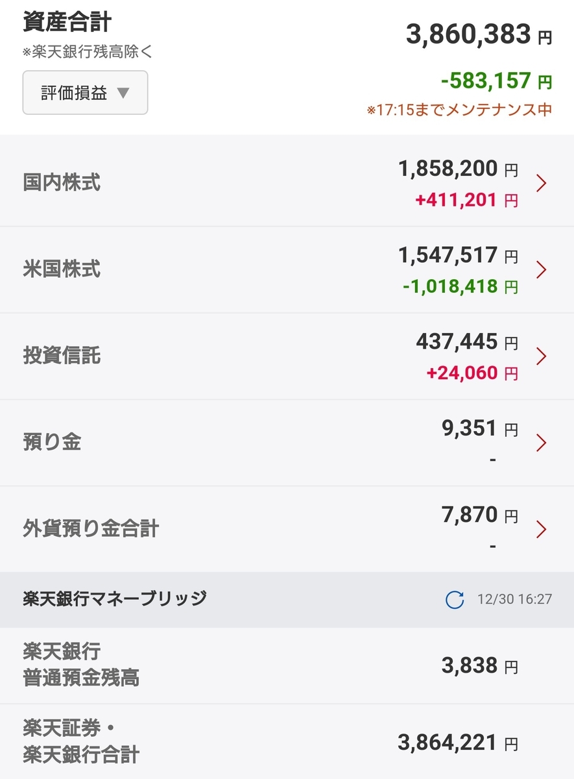Expand 国内株式 with its chevron arrow

[x=542, y=184]
